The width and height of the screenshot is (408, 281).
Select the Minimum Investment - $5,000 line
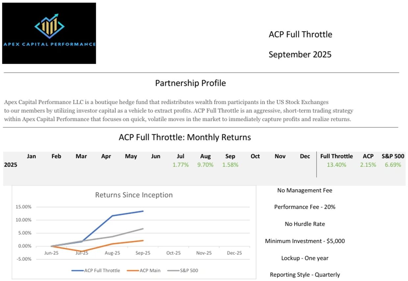pos(305,241)
